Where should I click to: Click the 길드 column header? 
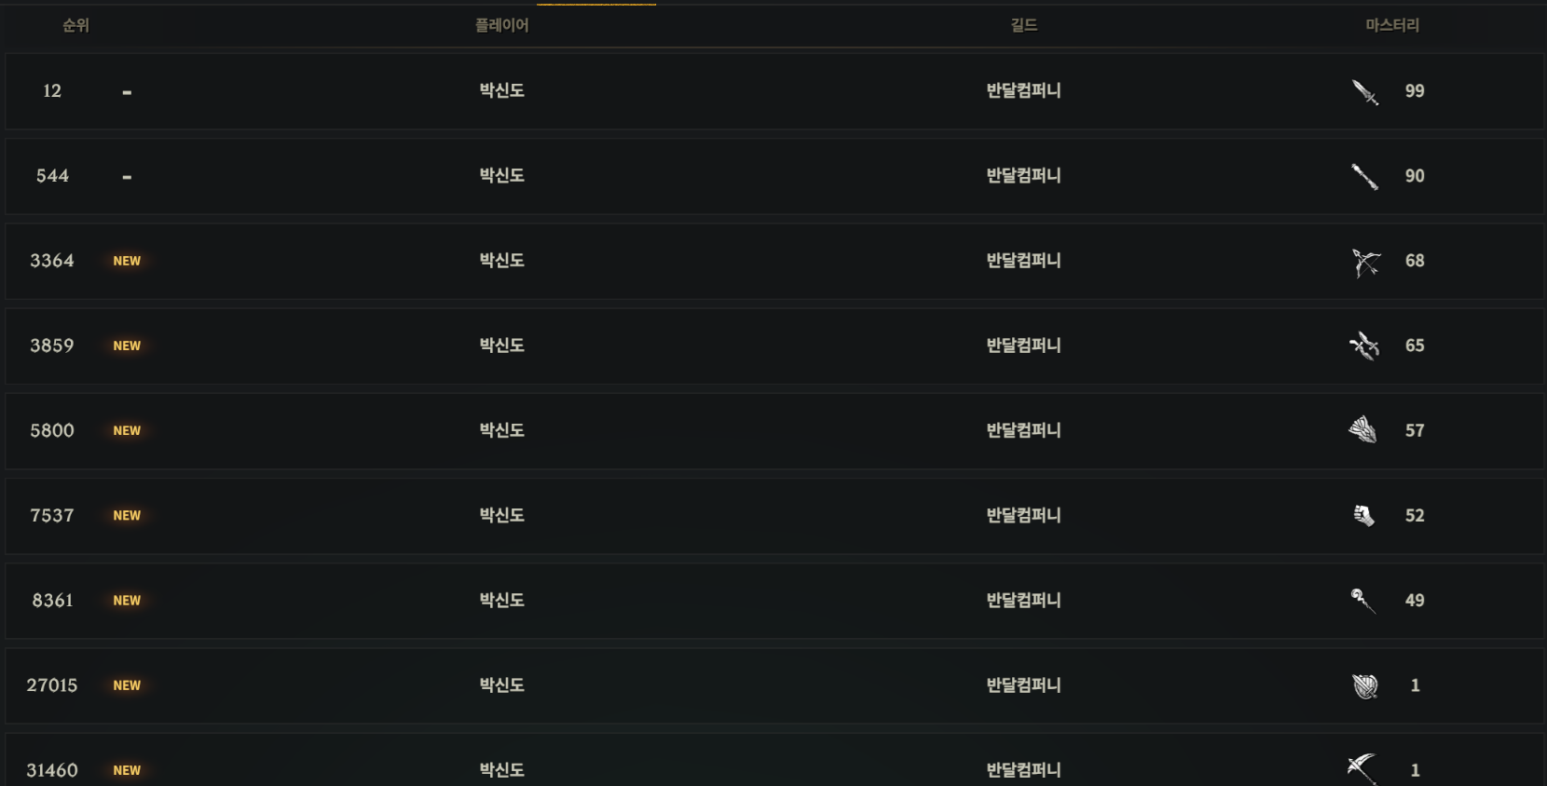(1023, 26)
